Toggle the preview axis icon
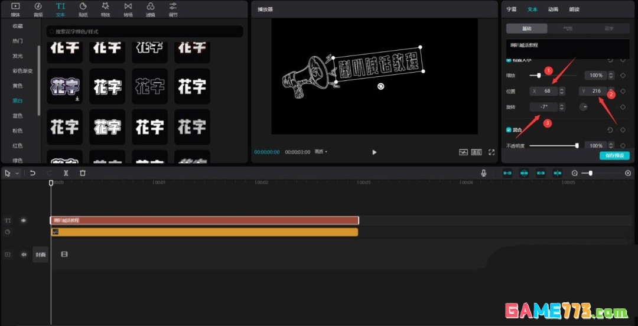Screen dimensions: 638x326 point(558,173)
